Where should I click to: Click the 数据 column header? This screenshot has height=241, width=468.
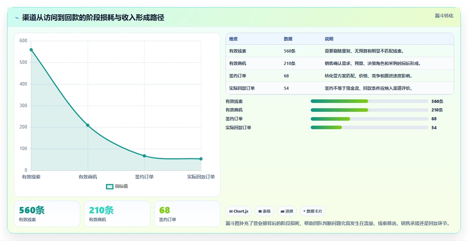pos(288,39)
